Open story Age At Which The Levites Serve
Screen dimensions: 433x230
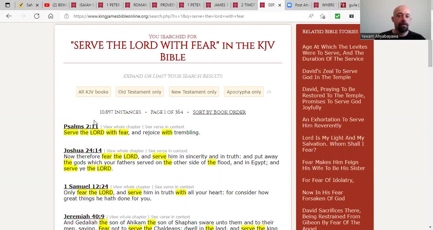334,53
